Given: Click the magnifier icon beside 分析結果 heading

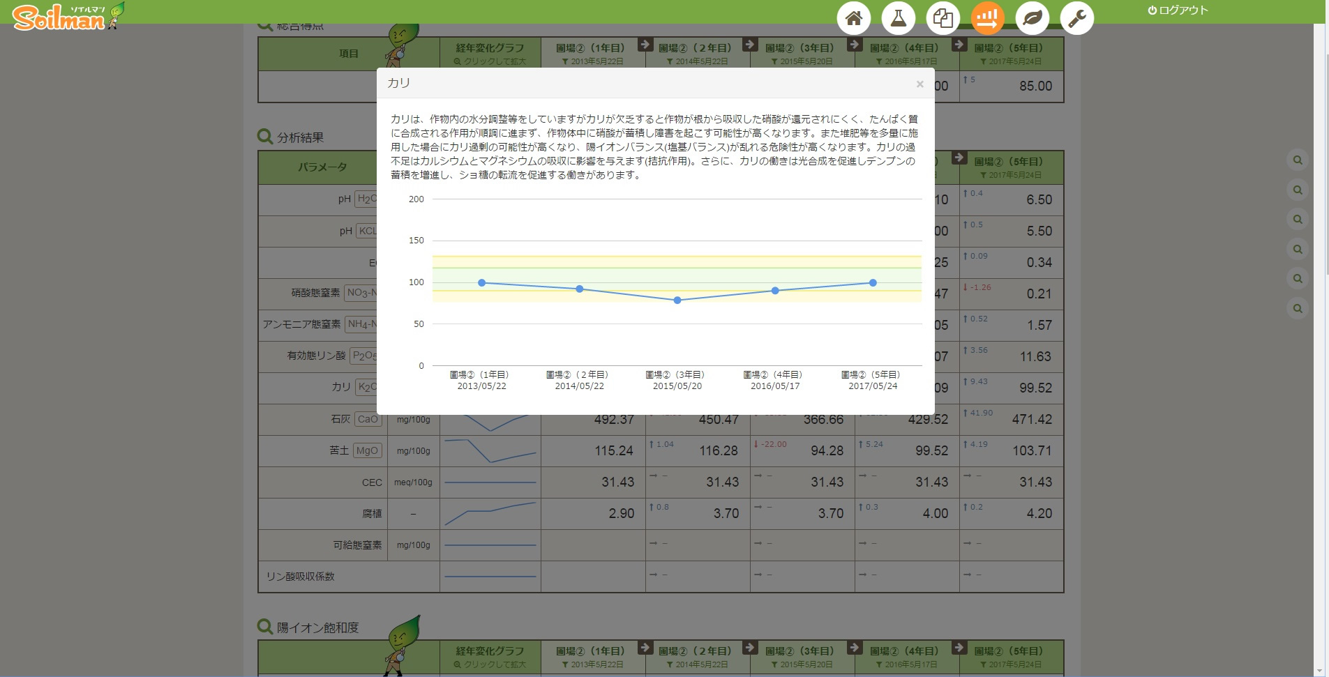Looking at the screenshot, I should point(265,137).
